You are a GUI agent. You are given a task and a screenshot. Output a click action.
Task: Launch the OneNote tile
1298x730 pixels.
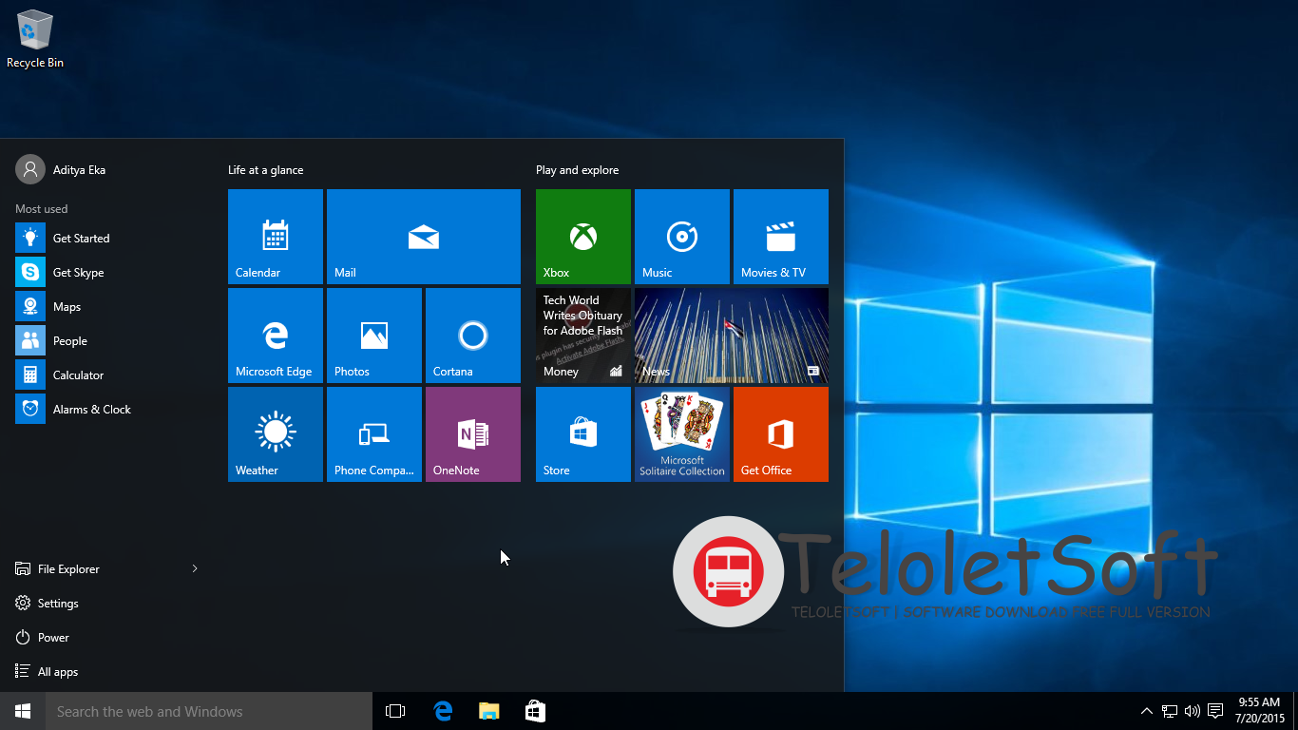[x=473, y=434]
